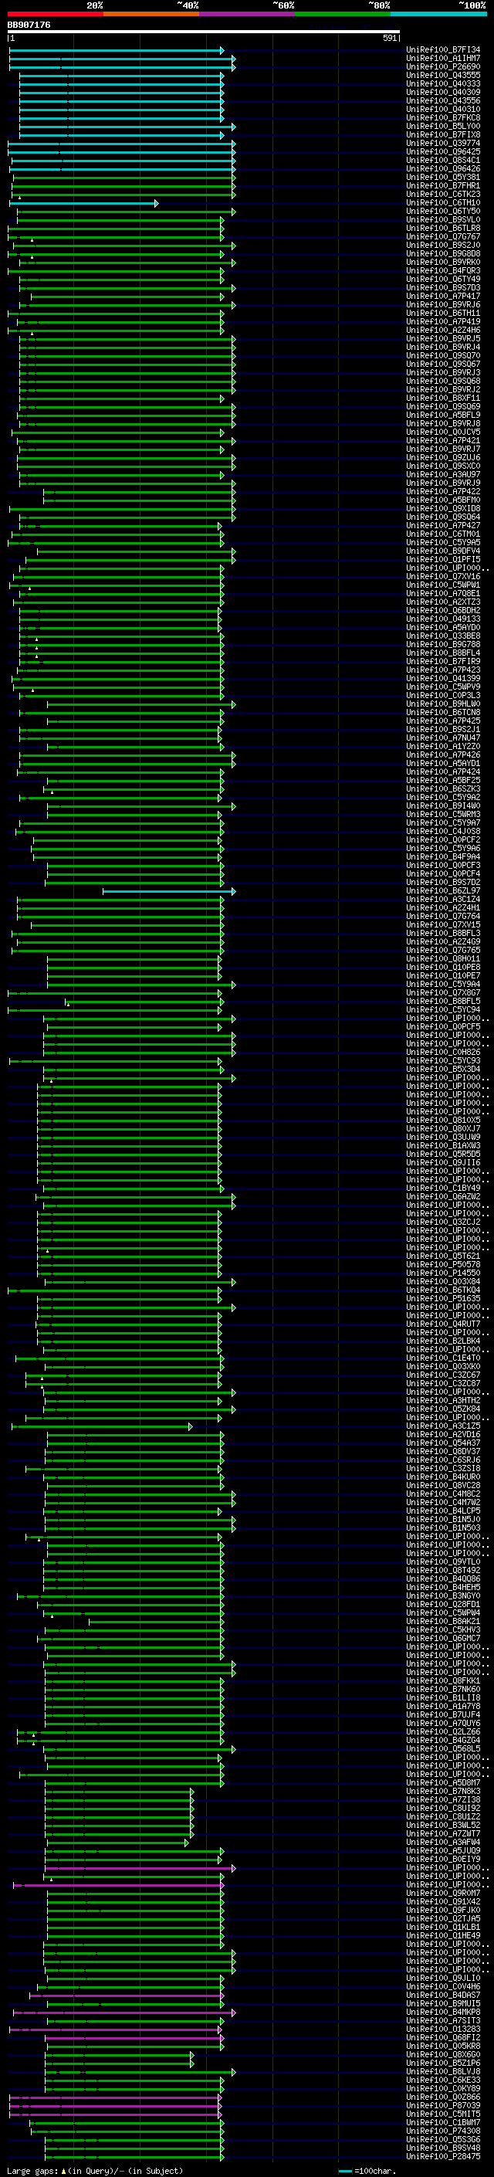Click hit name UniRef100_Q7G764
The image size is (494, 2177).
pos(443,916)
